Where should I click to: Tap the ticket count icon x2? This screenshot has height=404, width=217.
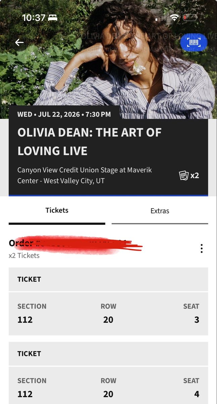(189, 175)
